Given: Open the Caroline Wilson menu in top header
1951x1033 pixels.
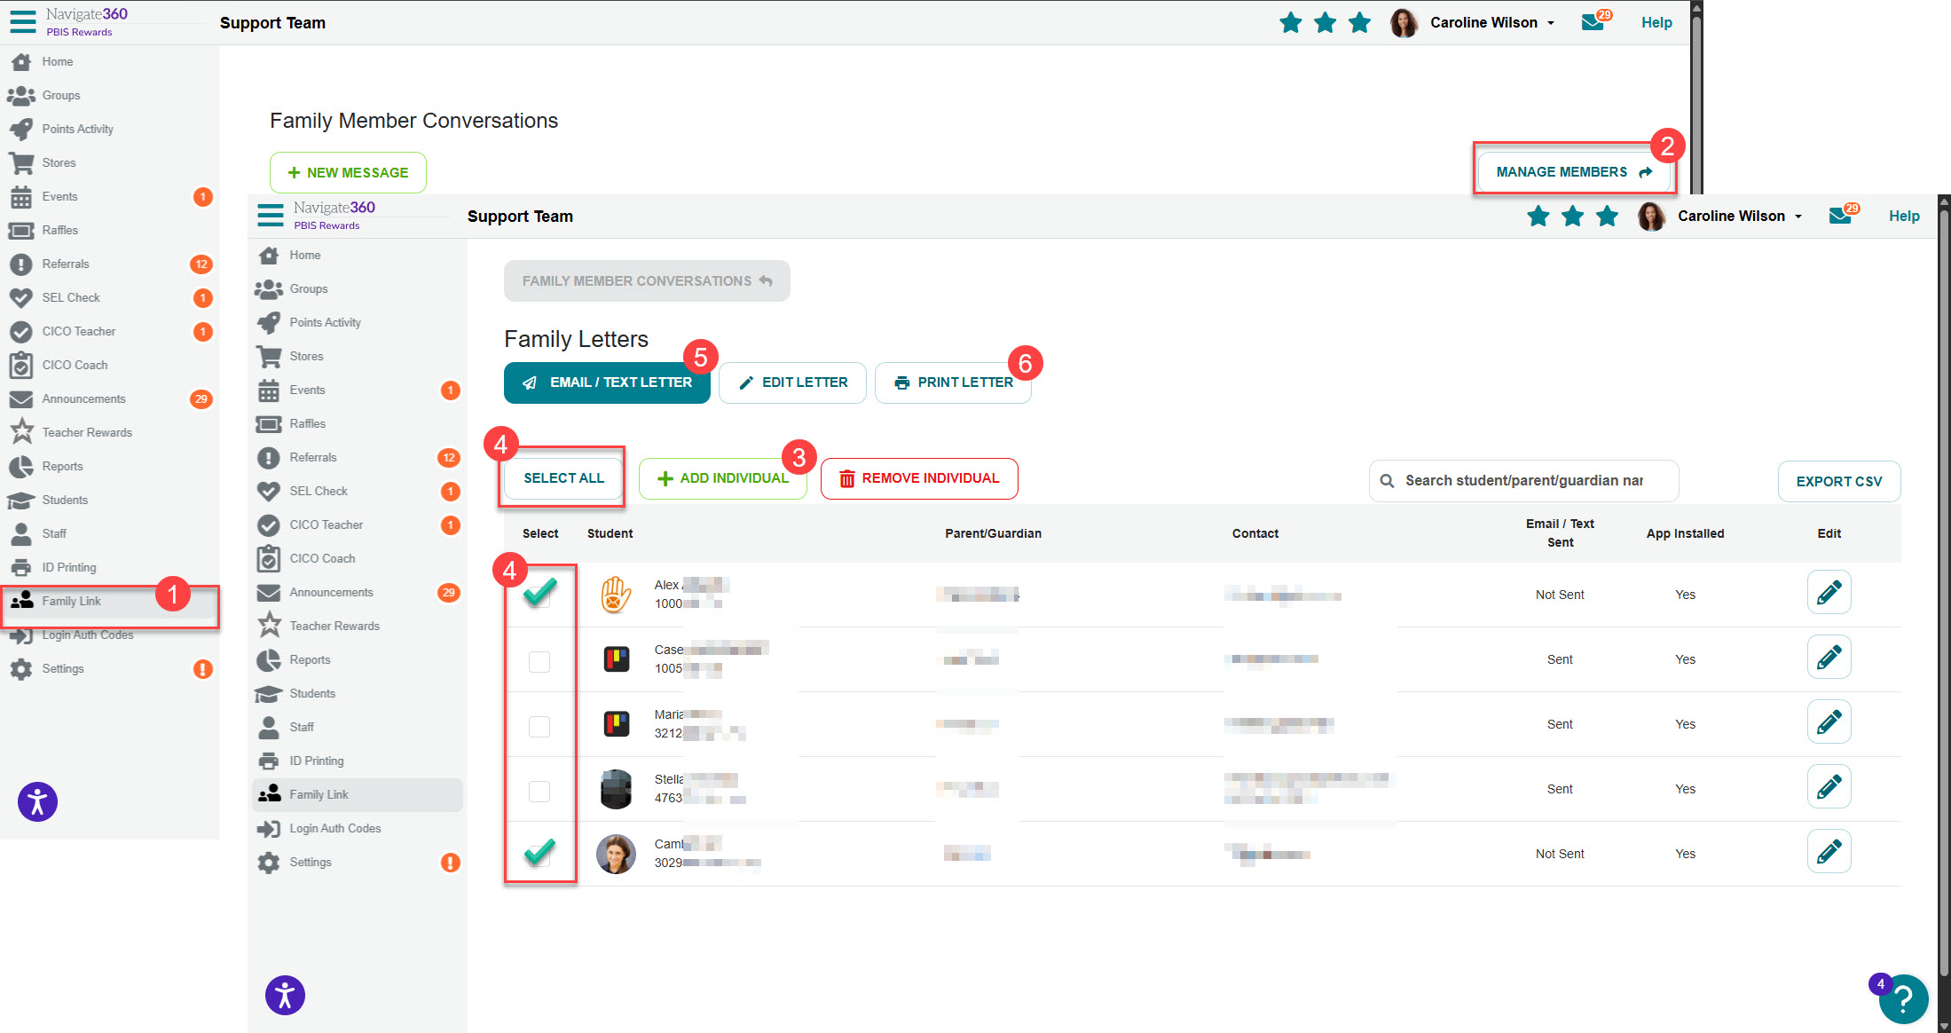Looking at the screenshot, I should pos(1483,22).
